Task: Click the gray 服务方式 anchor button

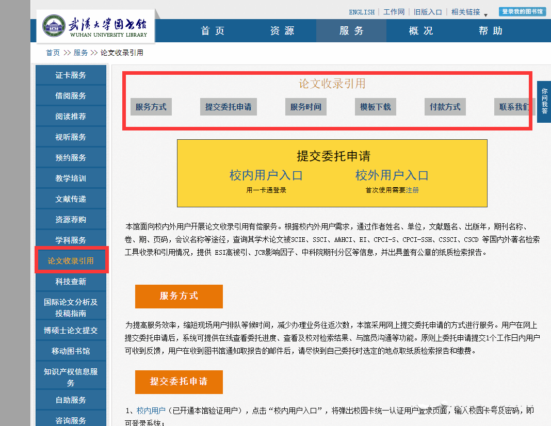Action: pyautogui.click(x=151, y=107)
